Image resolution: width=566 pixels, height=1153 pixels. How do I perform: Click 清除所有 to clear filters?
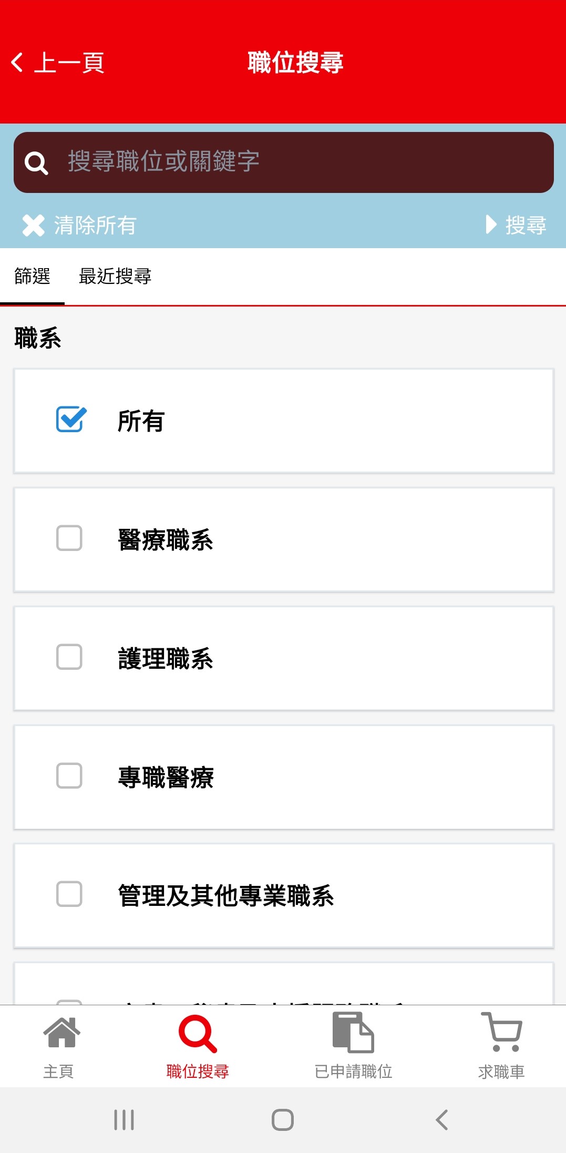coord(95,226)
